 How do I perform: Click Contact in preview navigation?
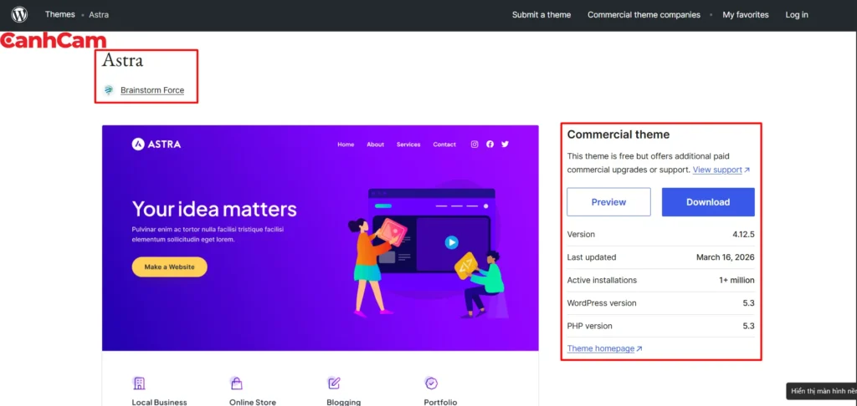[x=444, y=145]
